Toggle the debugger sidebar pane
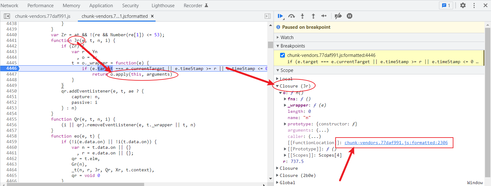The image size is (491, 186). pos(268,16)
